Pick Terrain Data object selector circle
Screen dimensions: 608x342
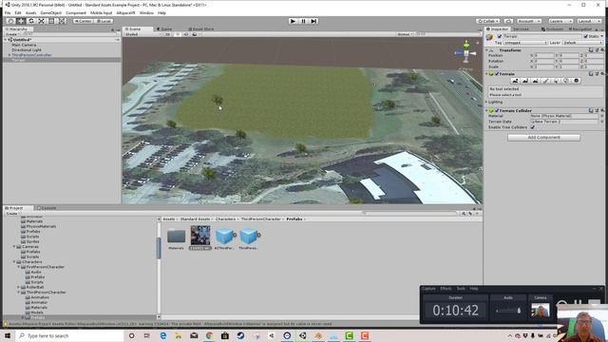pos(601,122)
